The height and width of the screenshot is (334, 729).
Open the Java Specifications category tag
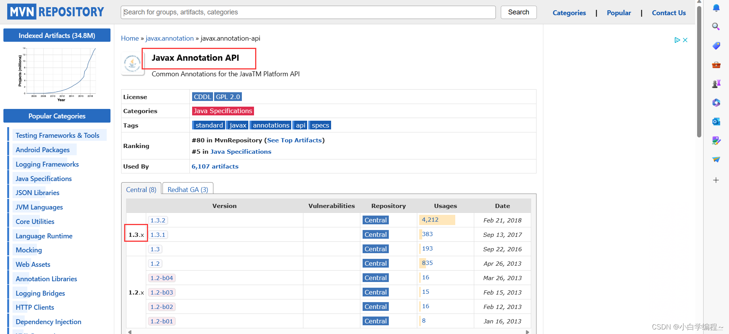(223, 111)
